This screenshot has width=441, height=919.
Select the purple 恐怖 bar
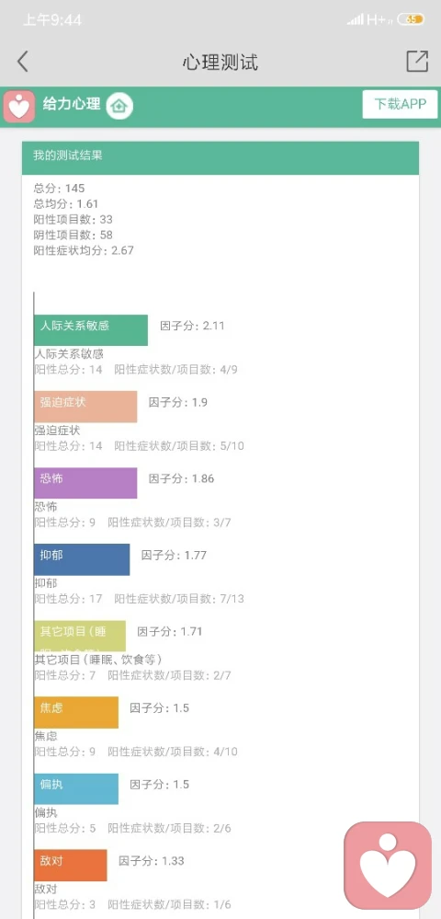click(x=85, y=483)
